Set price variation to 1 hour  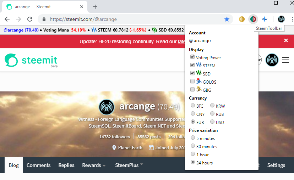tap(193, 154)
